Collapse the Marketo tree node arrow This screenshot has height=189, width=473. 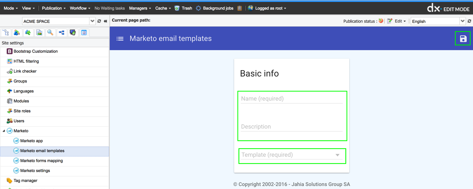tap(4, 131)
